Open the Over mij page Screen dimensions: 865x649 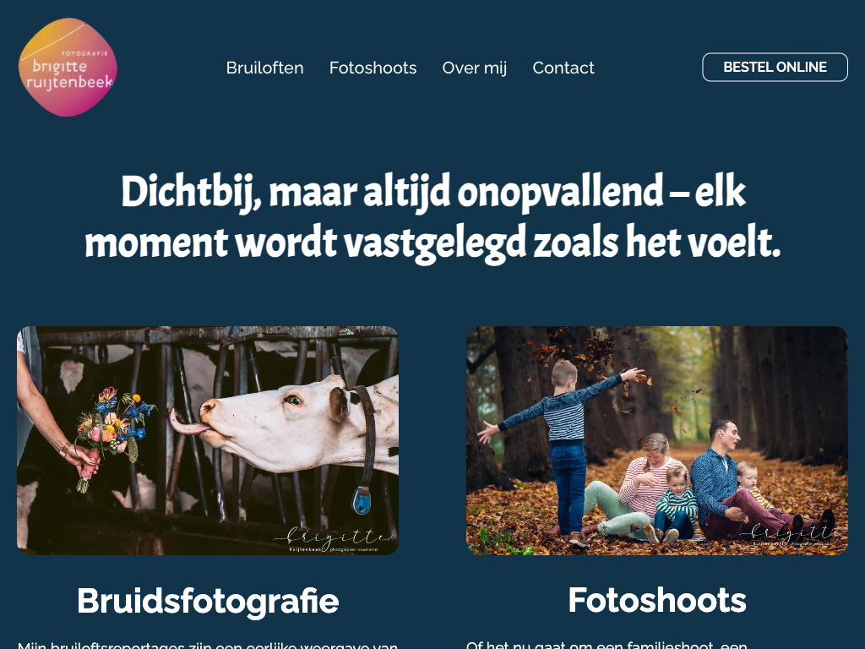475,68
